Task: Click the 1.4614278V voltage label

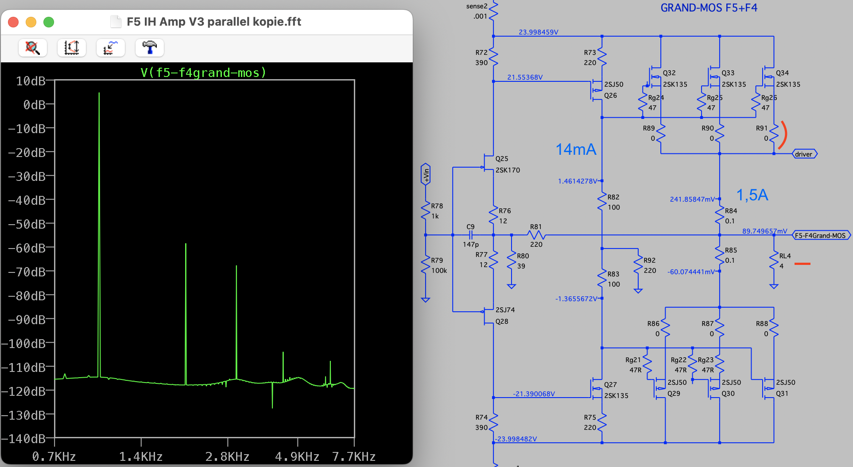Action: pos(578,181)
